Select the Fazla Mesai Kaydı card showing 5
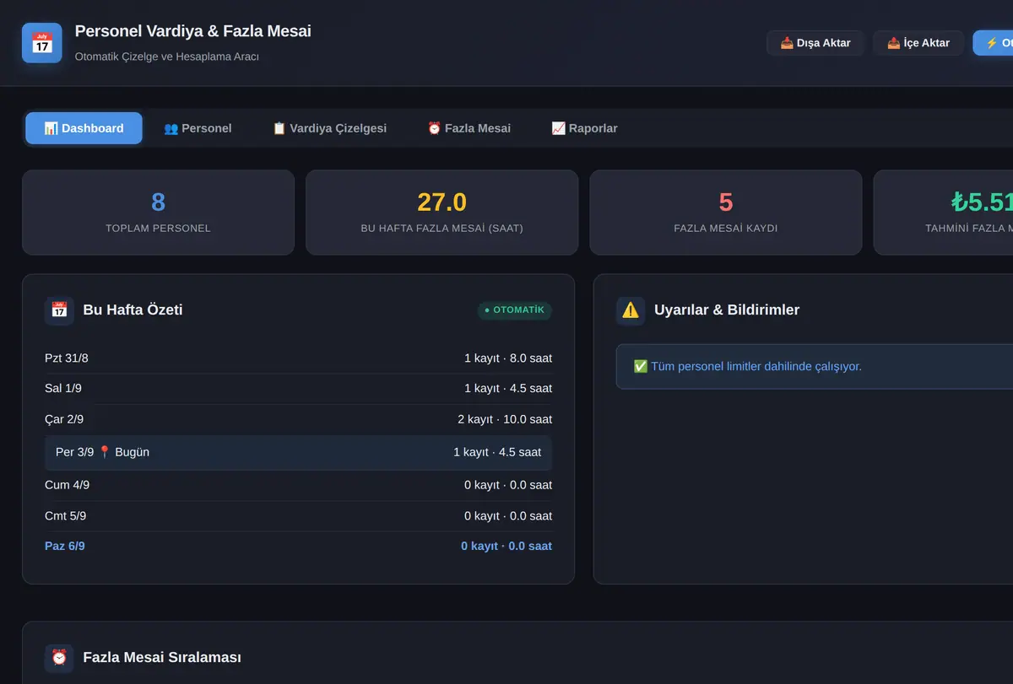This screenshot has width=1013, height=684. click(x=726, y=213)
